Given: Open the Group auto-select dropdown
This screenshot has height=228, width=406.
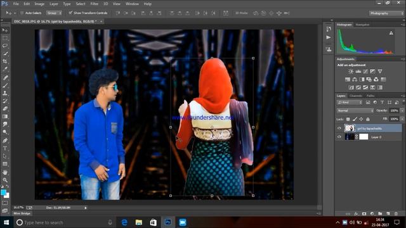Looking at the screenshot, I should click(x=54, y=13).
